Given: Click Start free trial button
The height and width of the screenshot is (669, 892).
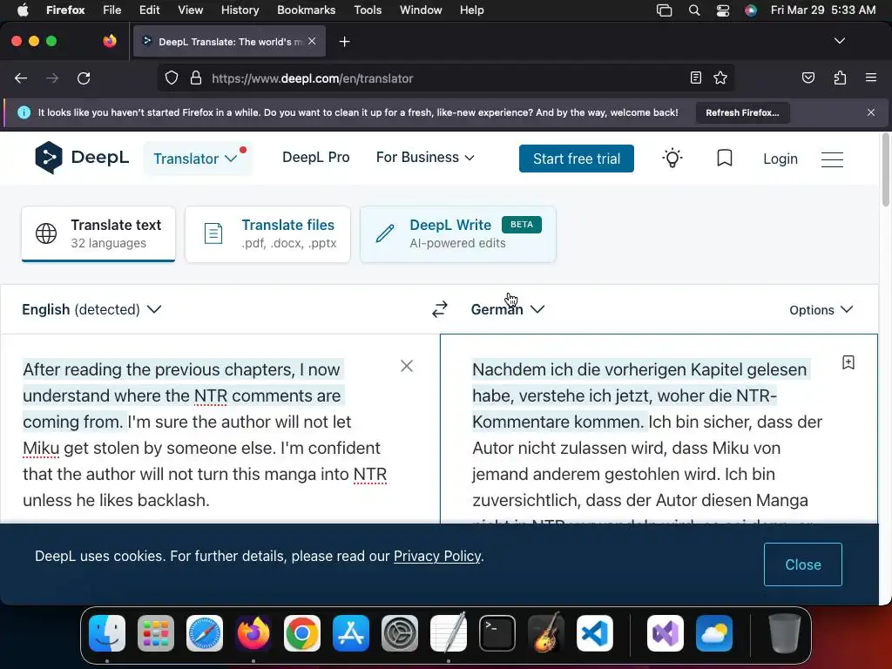Looking at the screenshot, I should click(x=577, y=159).
